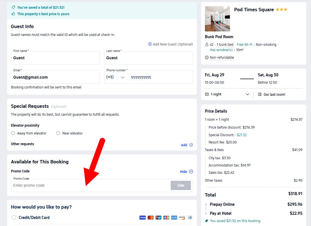Image resolution: width=311 pixels, height=226 pixels.
Task: Select Away from elevator option
Action: point(13,133)
